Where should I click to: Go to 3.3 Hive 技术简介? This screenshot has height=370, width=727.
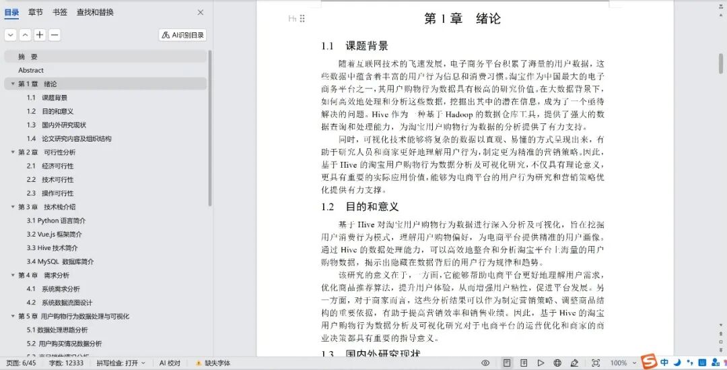(53, 249)
